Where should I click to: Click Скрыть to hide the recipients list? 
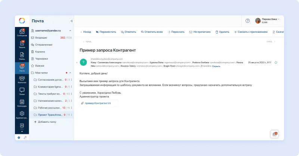coord(216,66)
